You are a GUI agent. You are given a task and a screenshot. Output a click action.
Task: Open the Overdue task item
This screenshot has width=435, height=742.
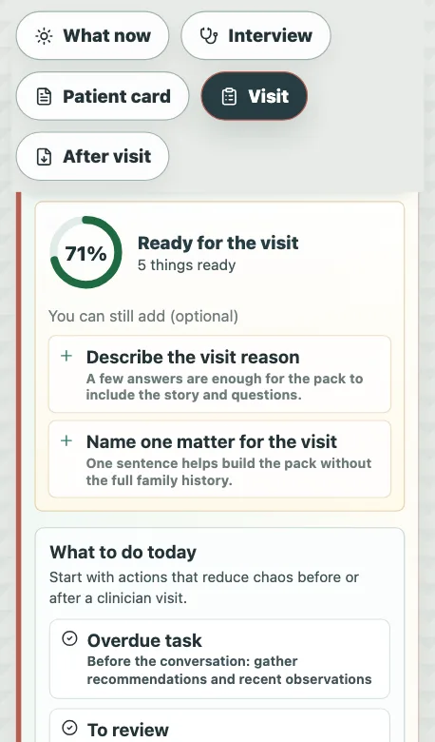[219, 658]
